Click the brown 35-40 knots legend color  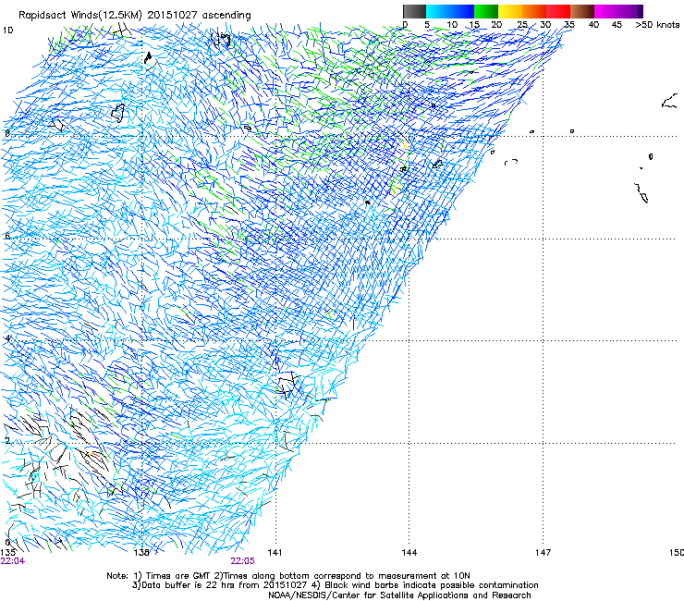(582, 11)
